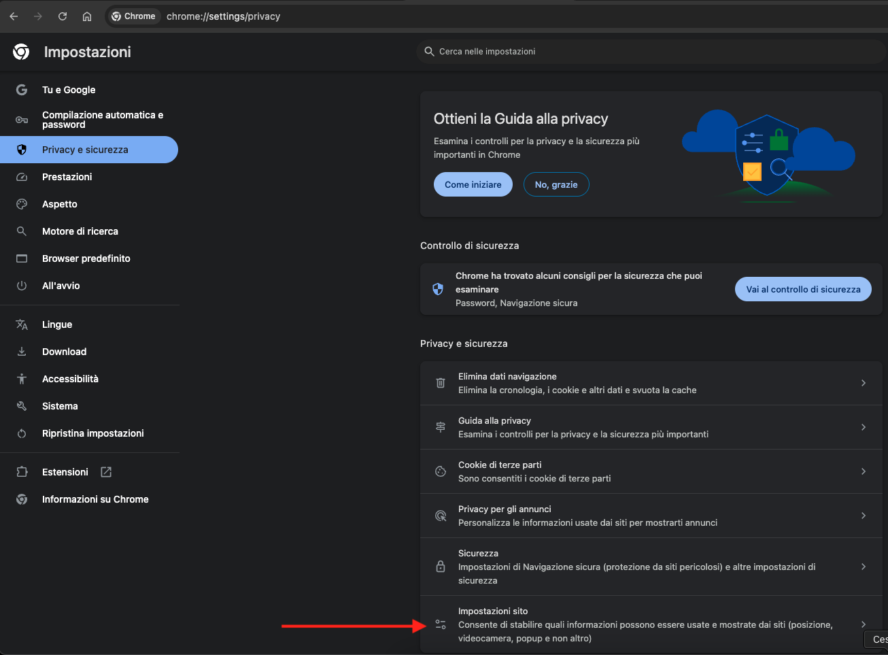Click the puzzle icon for Estensioni
Viewport: 888px width, 655px height.
[x=22, y=472]
